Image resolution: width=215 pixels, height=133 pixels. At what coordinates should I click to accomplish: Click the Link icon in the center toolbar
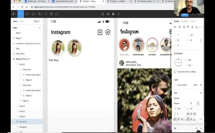tap(119, 14)
